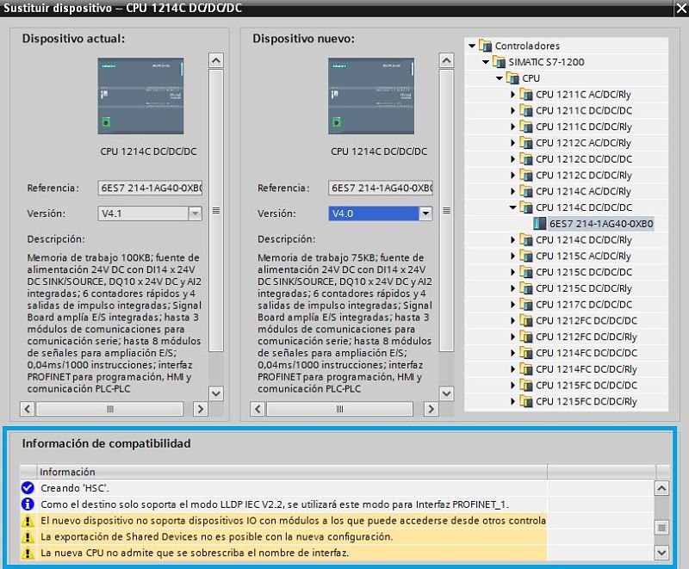The height and width of the screenshot is (569, 689).
Task: Expand CPU 1215C DC/DC/DC node
Action: coord(512,272)
